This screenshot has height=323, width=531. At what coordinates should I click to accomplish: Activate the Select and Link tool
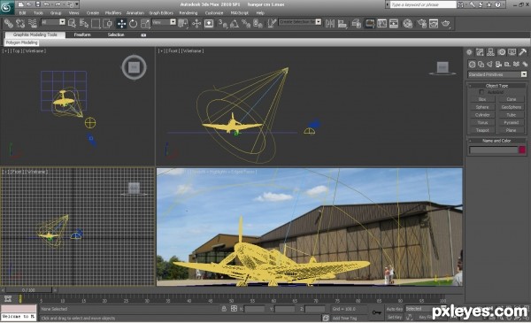(x=9, y=23)
